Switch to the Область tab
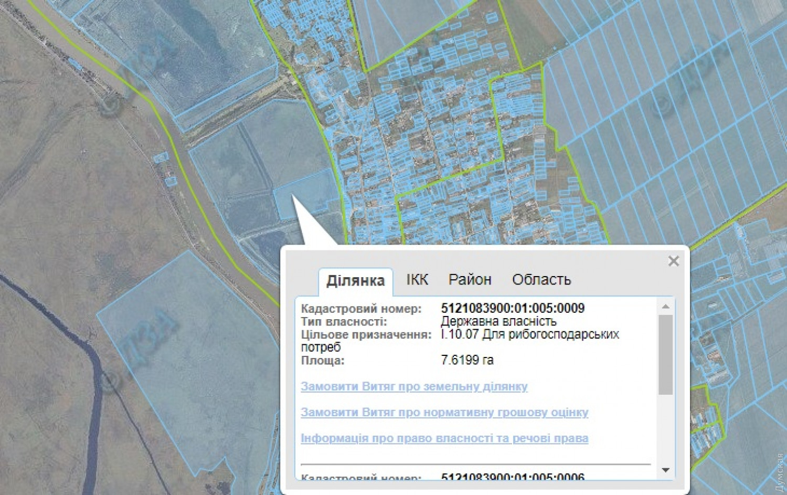The height and width of the screenshot is (495, 787). [x=541, y=280]
